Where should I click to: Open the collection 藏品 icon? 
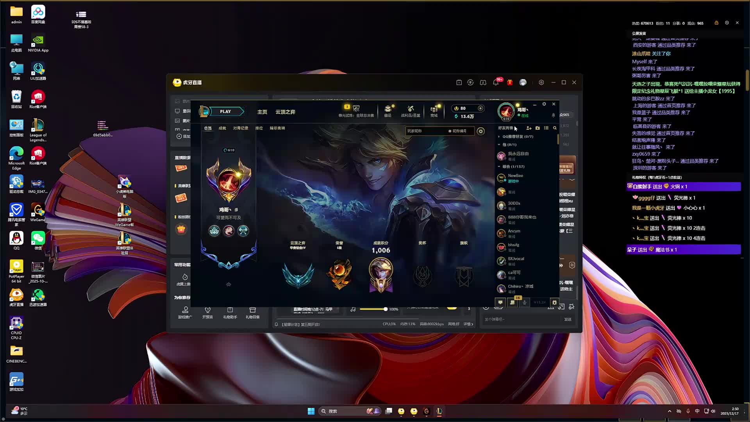pos(388,109)
